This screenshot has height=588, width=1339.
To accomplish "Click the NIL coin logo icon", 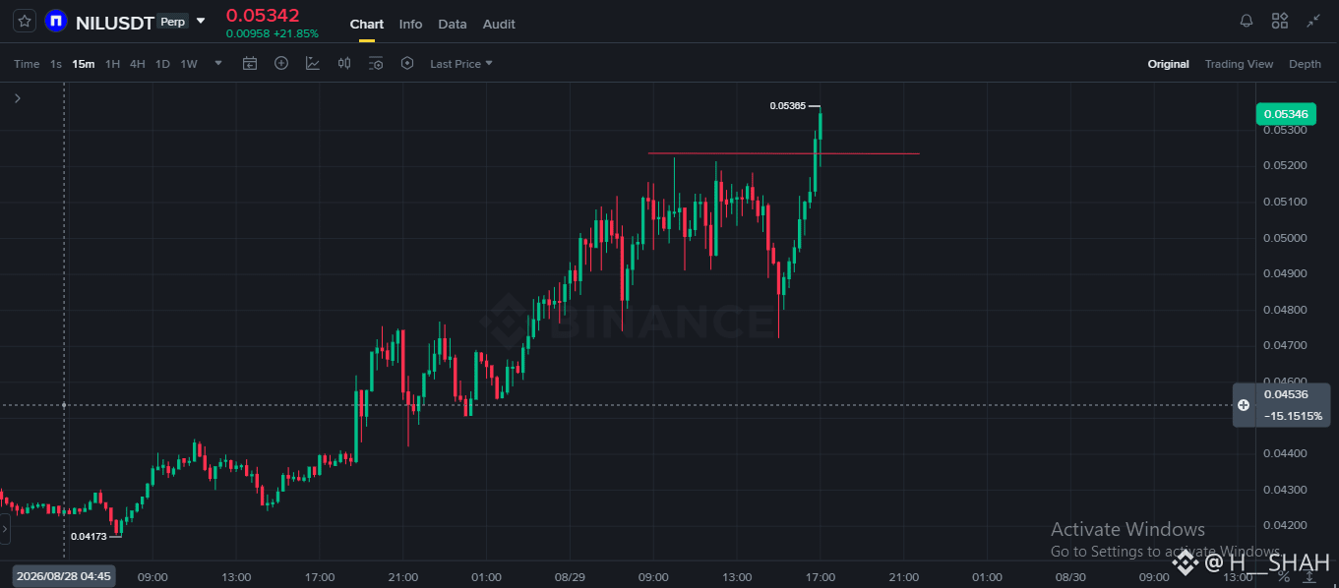I will [56, 21].
